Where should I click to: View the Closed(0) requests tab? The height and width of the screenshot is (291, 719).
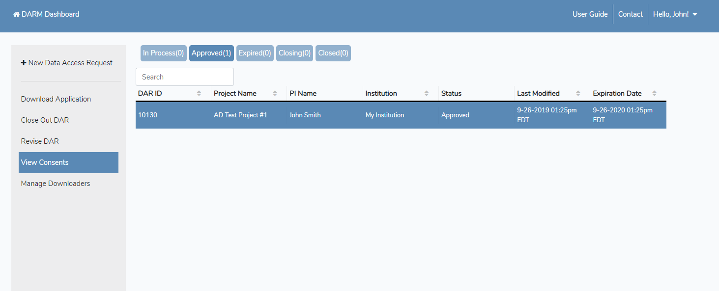click(x=333, y=53)
